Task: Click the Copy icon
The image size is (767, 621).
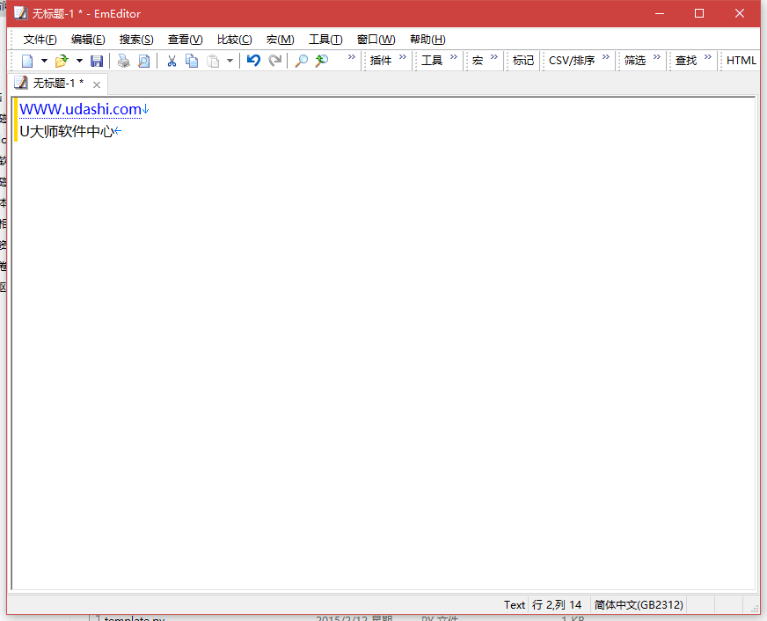Action: pos(192,60)
